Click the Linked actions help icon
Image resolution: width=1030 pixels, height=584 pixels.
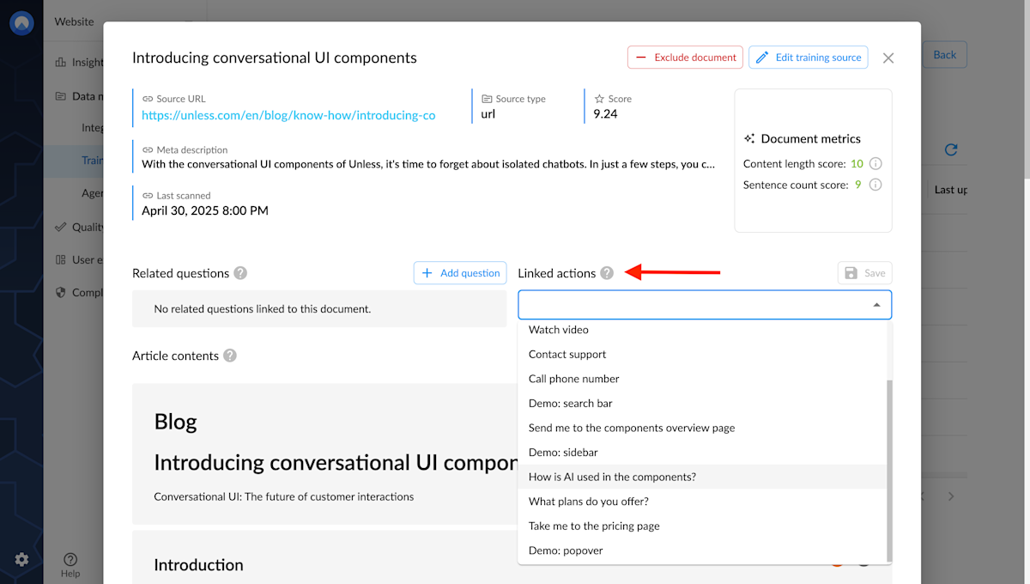tap(607, 273)
